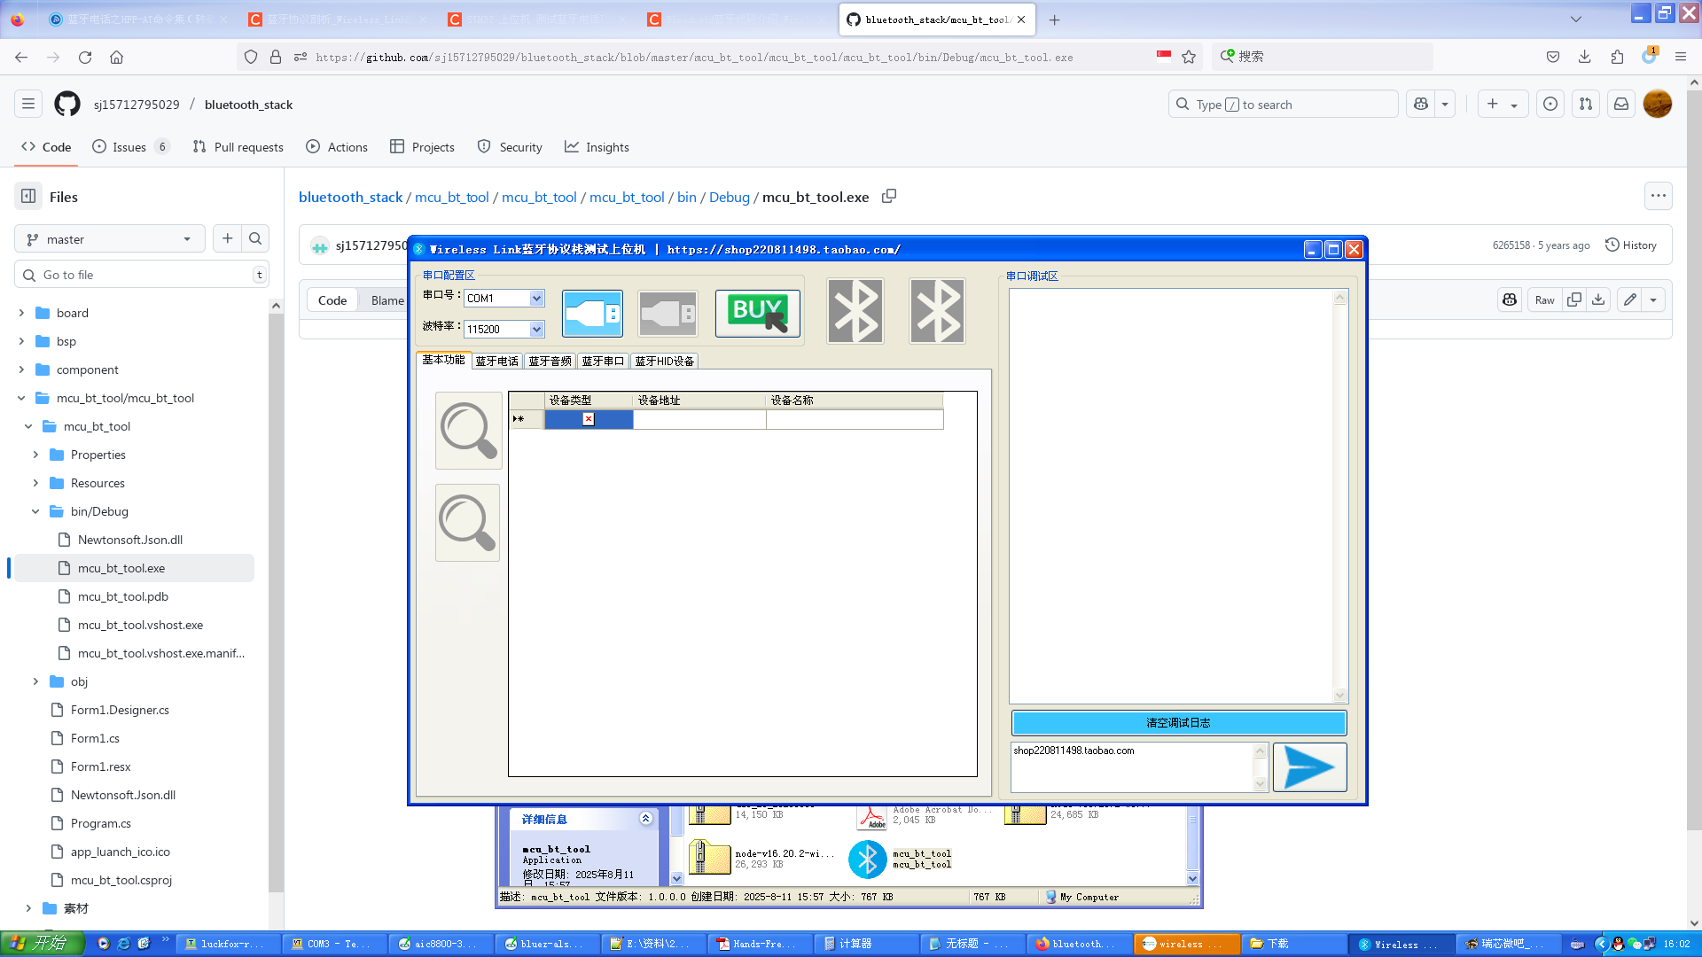Switch to the 蓝牙串口 tab

click(x=603, y=362)
